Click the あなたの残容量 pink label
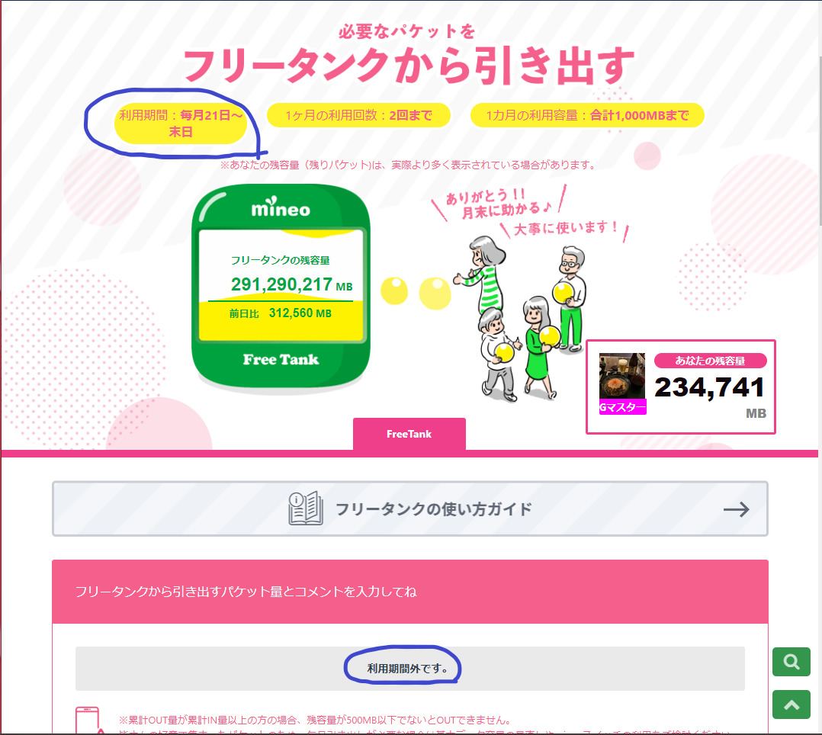Viewport: 822px width, 735px height. 711,361
